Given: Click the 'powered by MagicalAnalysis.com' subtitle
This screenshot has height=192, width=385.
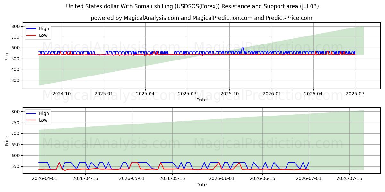Looking at the screenshot, I should (201, 18).
